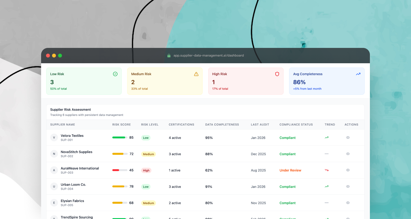Click the N avatar for NovaStitch Supplies
The width and height of the screenshot is (411, 219).
coord(54,154)
